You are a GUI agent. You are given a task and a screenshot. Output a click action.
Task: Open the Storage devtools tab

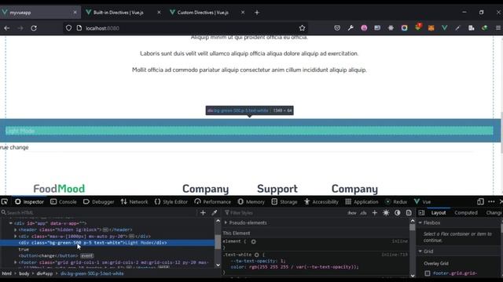point(285,202)
